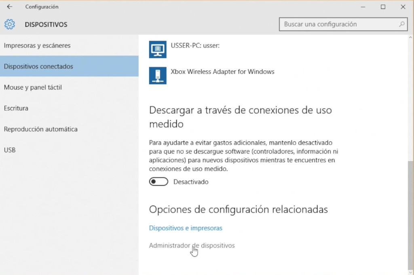
Task: Go to Mouse y panel táctil
Action: tap(33, 87)
